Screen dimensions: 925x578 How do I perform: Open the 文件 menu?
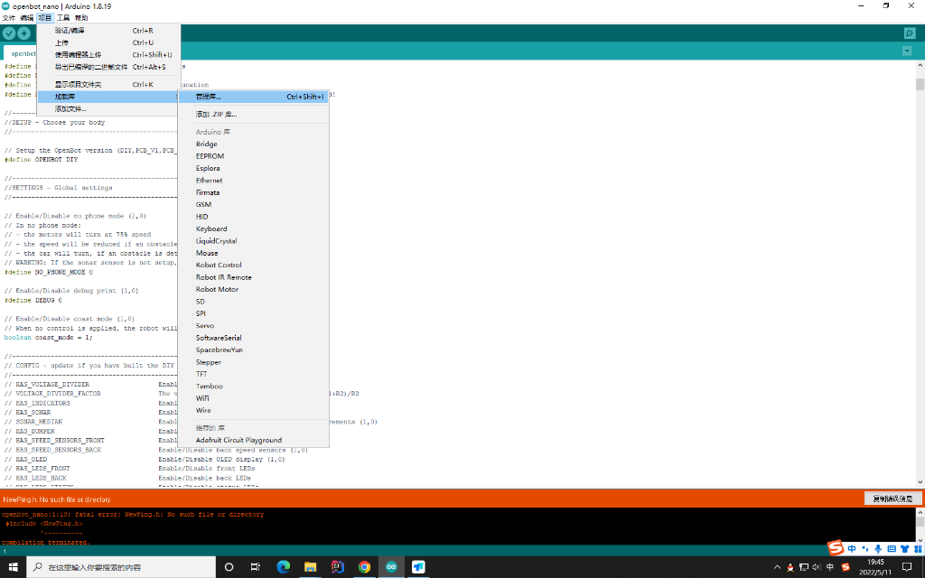click(9, 18)
